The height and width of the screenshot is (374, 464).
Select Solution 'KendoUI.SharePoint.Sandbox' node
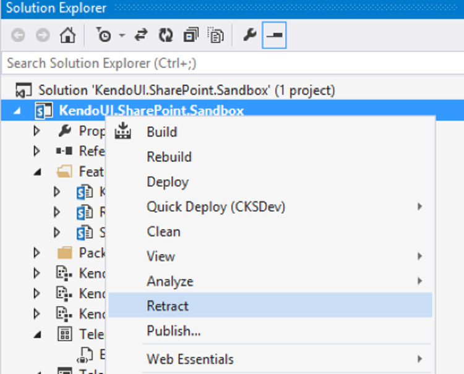coord(187,90)
